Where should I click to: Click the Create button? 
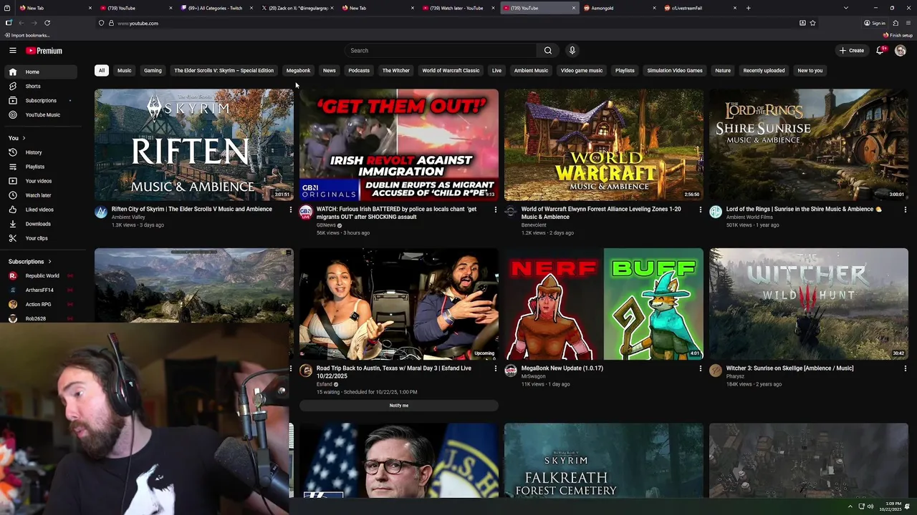853,51
